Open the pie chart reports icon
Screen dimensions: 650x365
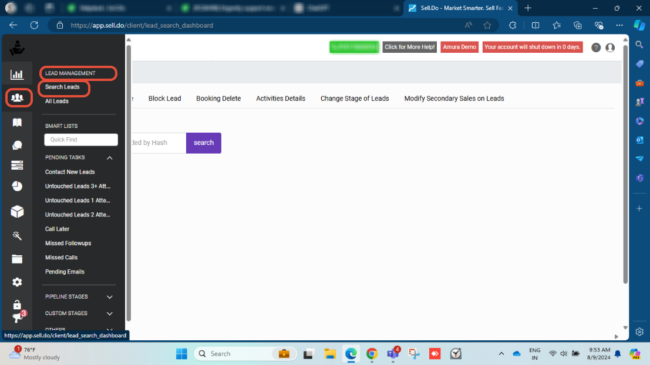click(17, 187)
